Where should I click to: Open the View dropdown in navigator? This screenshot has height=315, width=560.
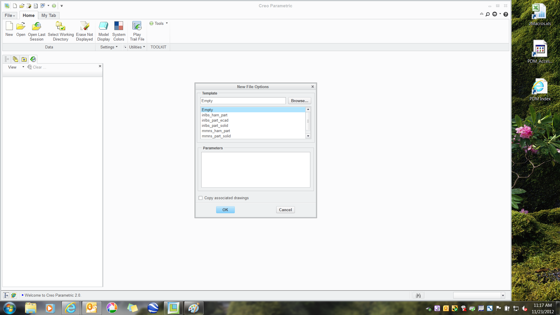pos(16,67)
